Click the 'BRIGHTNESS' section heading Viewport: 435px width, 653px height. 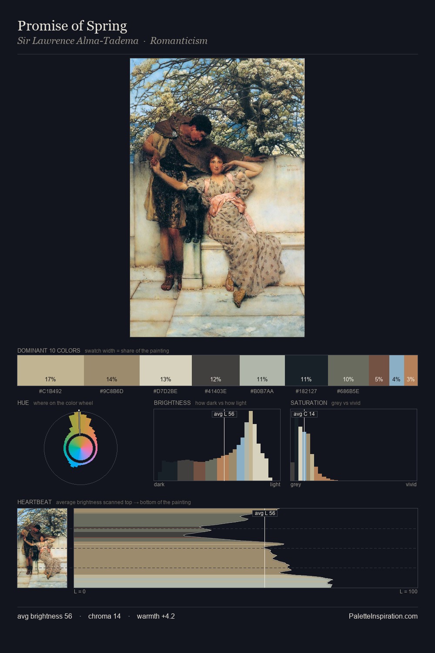click(x=172, y=403)
